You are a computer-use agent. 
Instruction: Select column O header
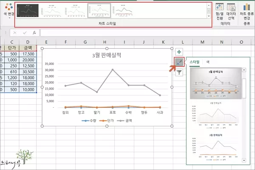[241, 42]
